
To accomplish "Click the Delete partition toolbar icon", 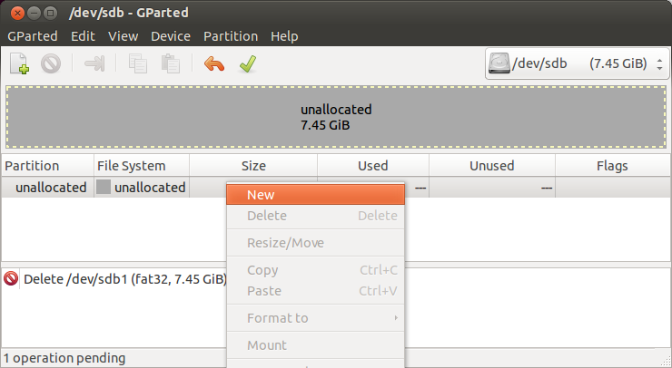I will tap(51, 63).
